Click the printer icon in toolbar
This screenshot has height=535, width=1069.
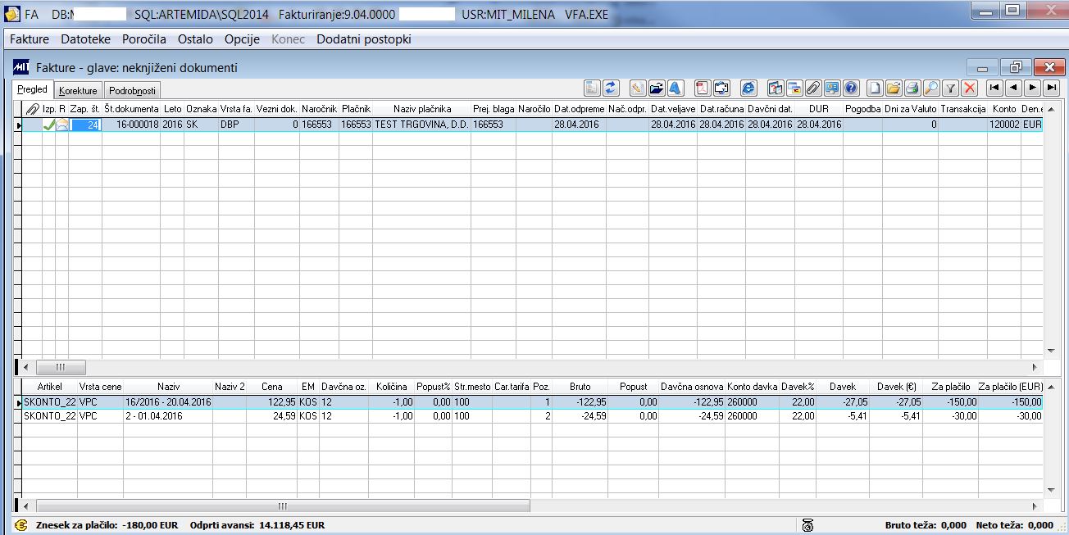point(912,88)
